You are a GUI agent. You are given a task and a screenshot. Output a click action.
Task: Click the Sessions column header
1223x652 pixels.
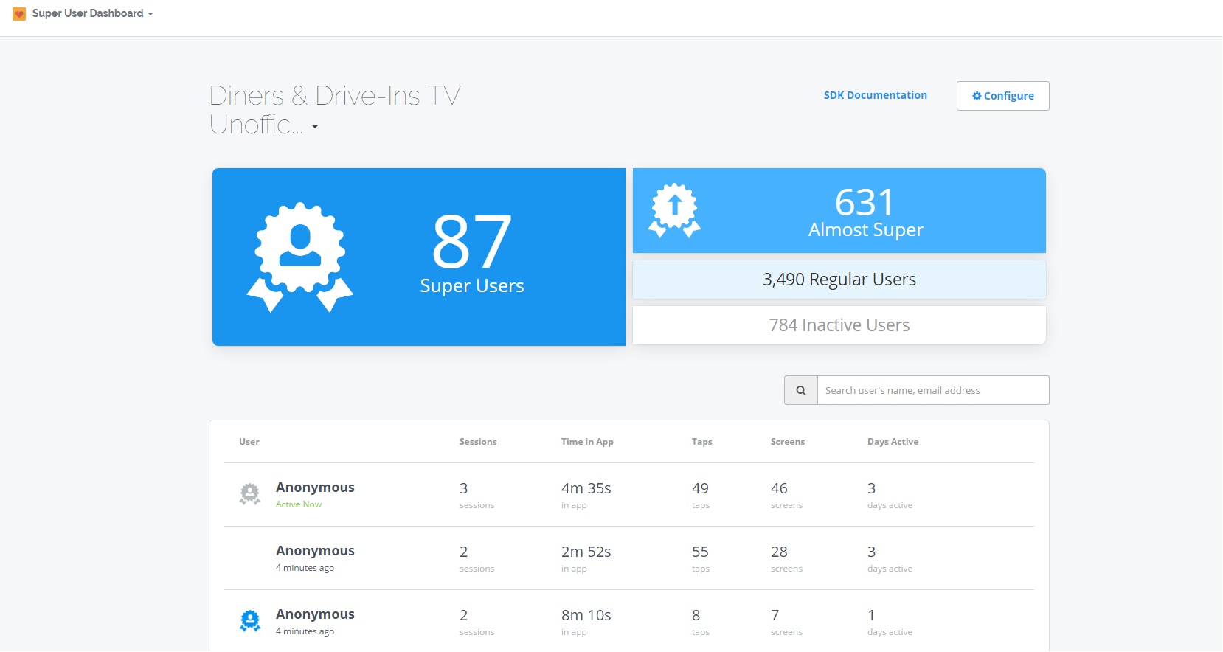tap(478, 442)
